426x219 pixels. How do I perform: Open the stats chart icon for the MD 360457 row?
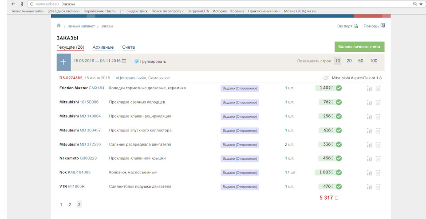[369, 131]
